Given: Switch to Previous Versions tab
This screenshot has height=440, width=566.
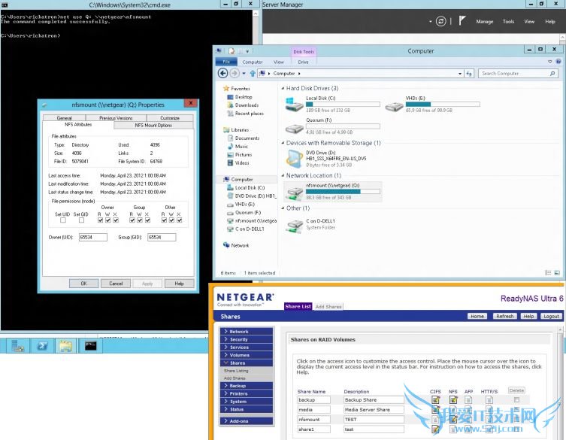Looking at the screenshot, I should [116, 118].
